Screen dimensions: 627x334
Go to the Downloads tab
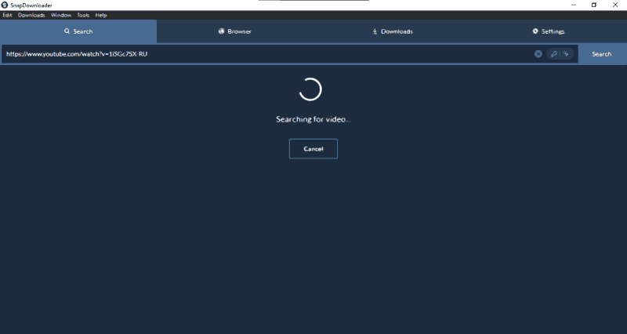(x=392, y=31)
